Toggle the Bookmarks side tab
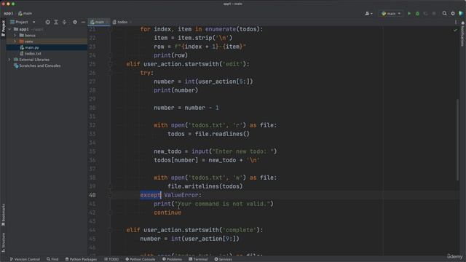The height and width of the screenshot is (262, 466). pos(3,215)
